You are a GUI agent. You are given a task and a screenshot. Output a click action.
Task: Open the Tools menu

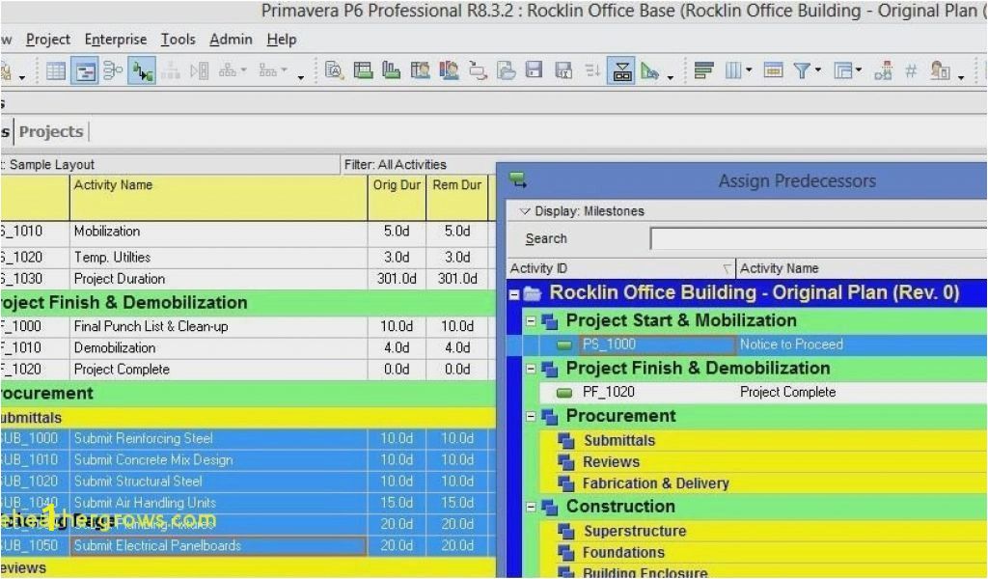pos(178,39)
